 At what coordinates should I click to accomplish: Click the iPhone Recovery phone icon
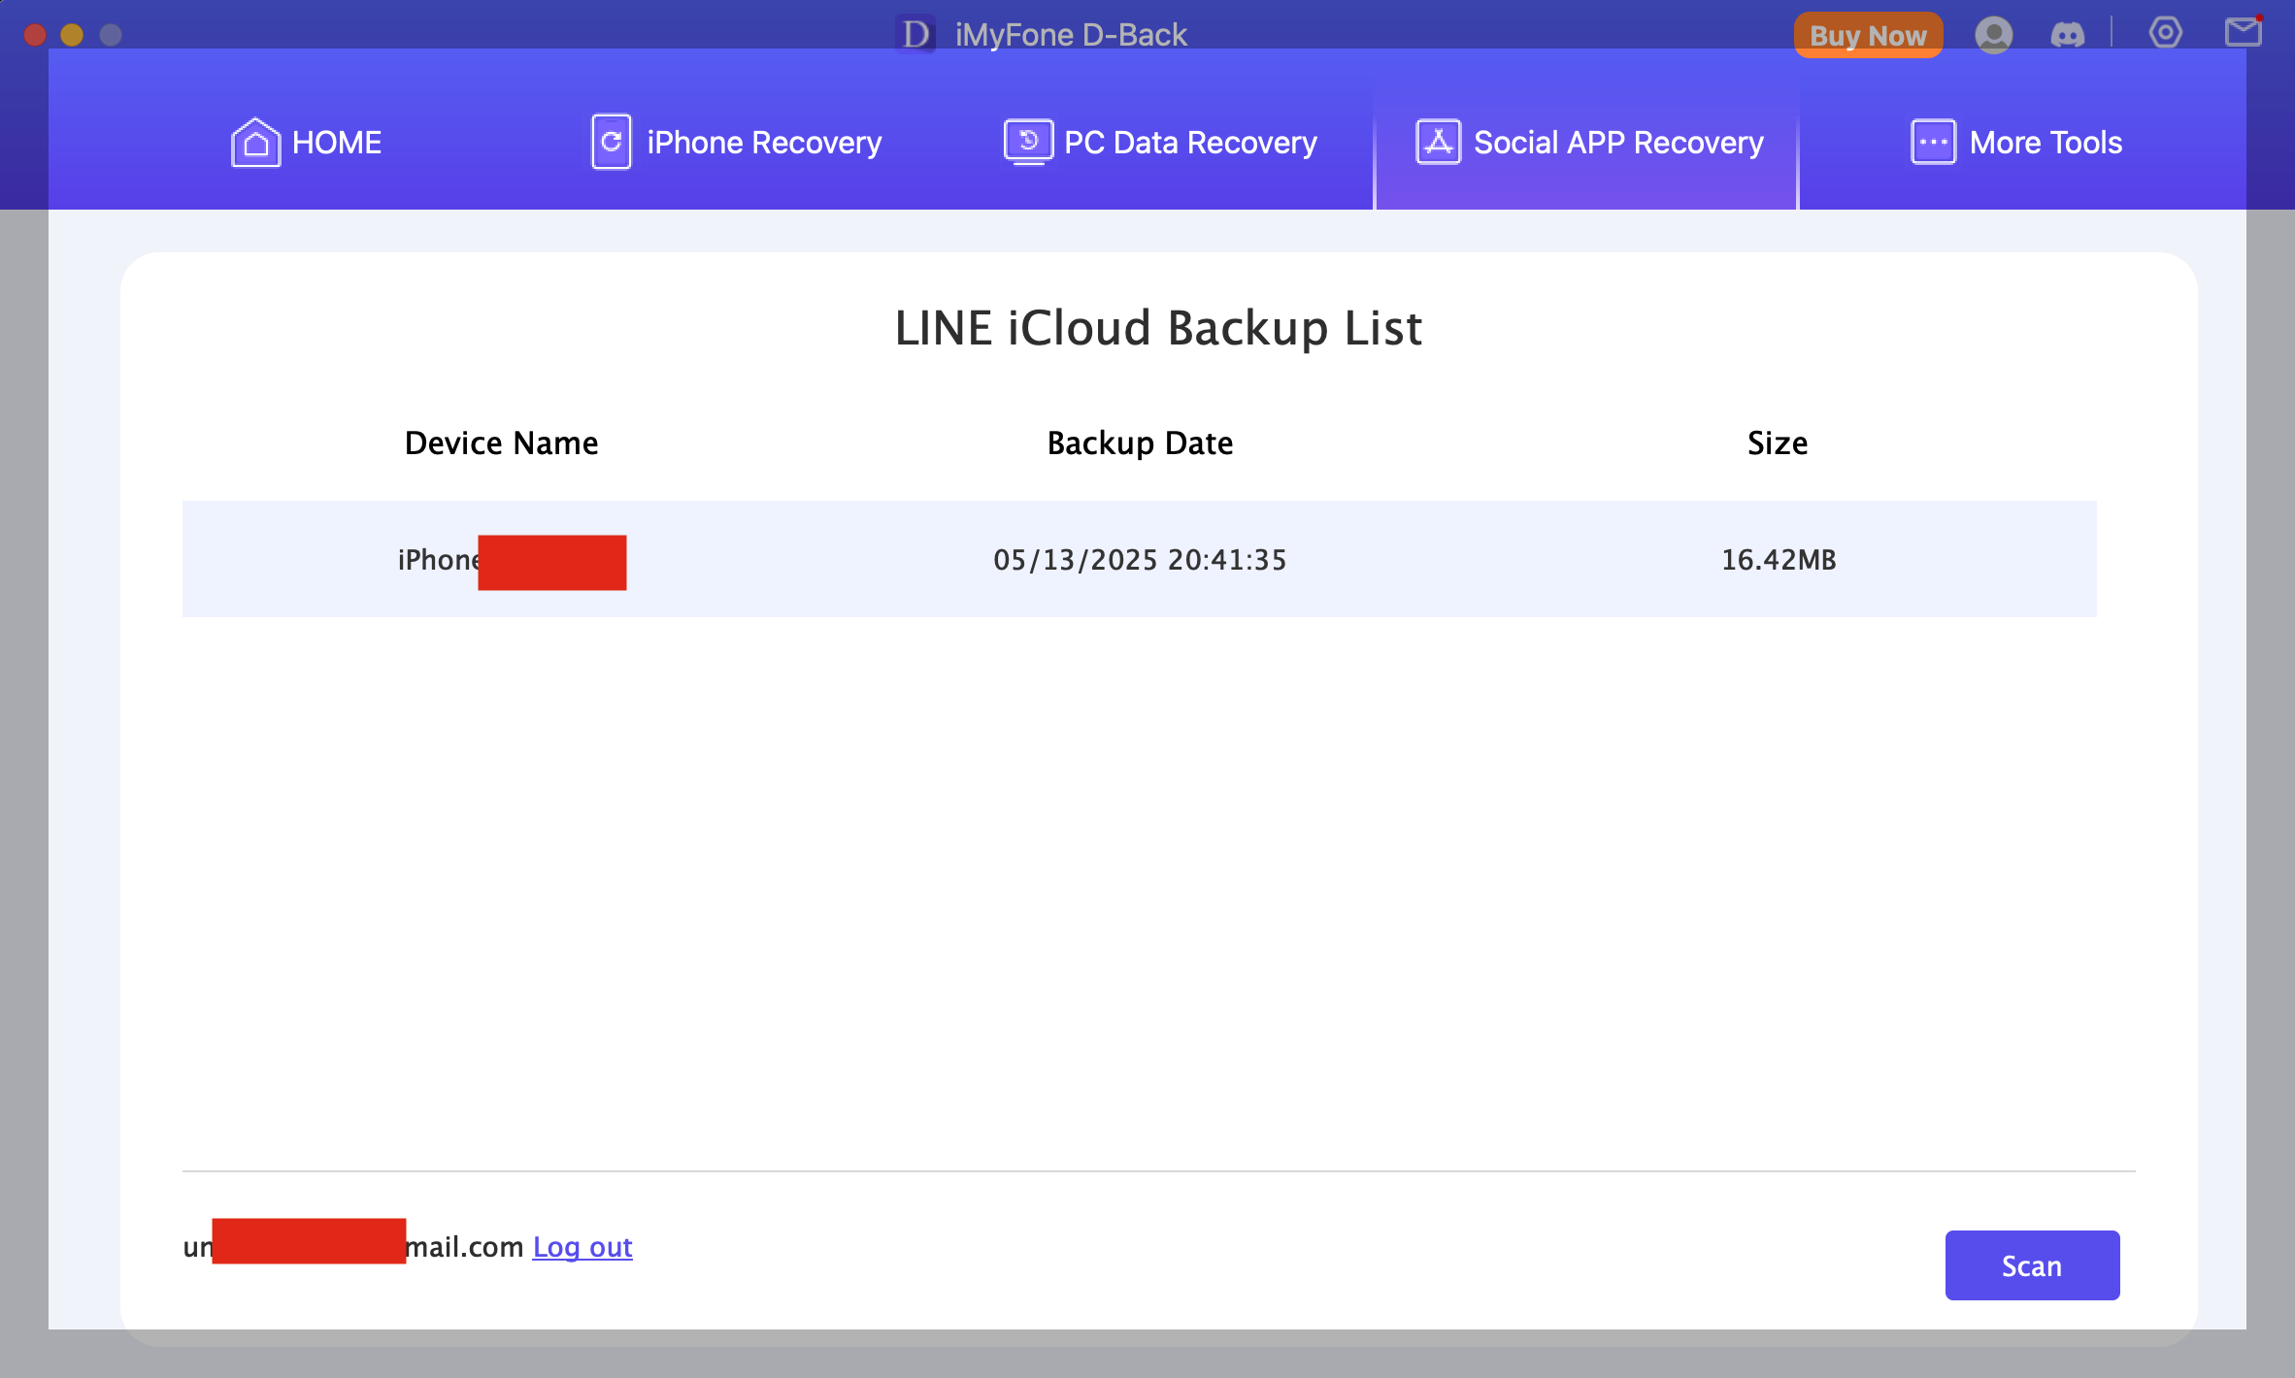pyautogui.click(x=612, y=142)
